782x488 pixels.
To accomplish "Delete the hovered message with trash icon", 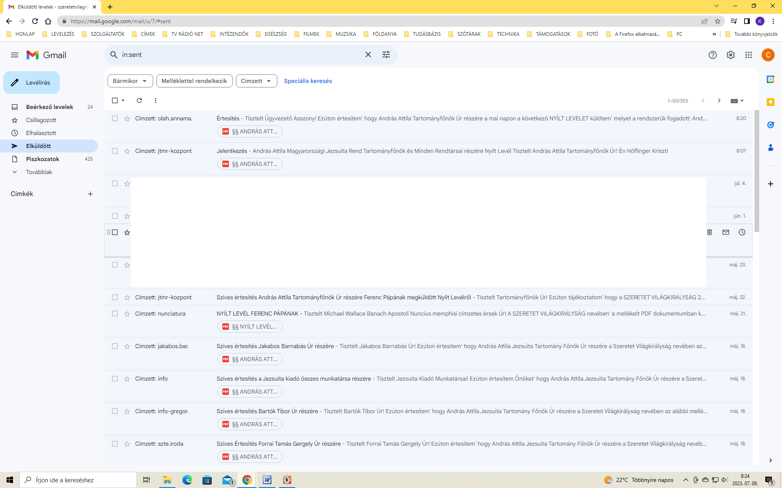I will pos(710,232).
